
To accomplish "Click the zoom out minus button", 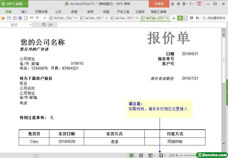I will [x=181, y=155].
